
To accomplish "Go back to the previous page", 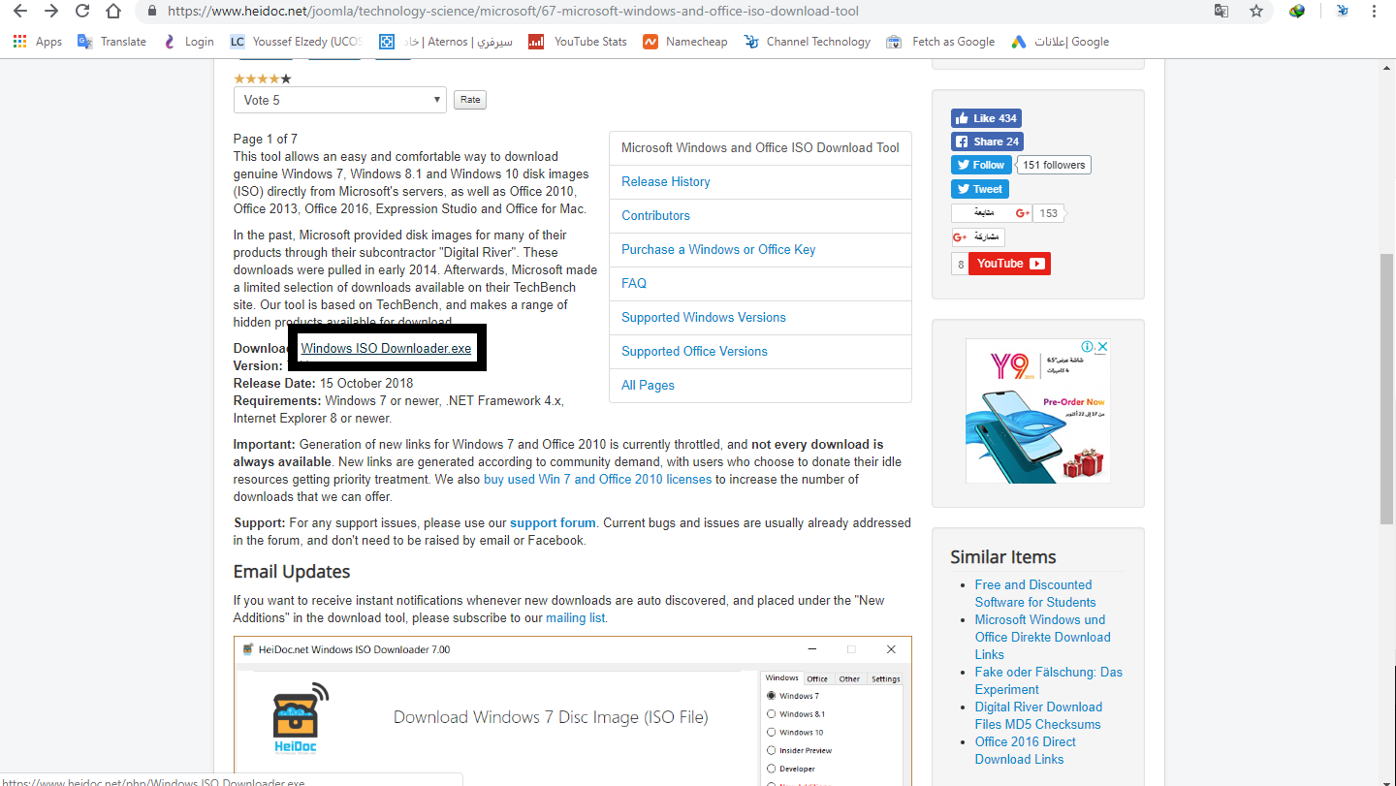I will [x=20, y=12].
